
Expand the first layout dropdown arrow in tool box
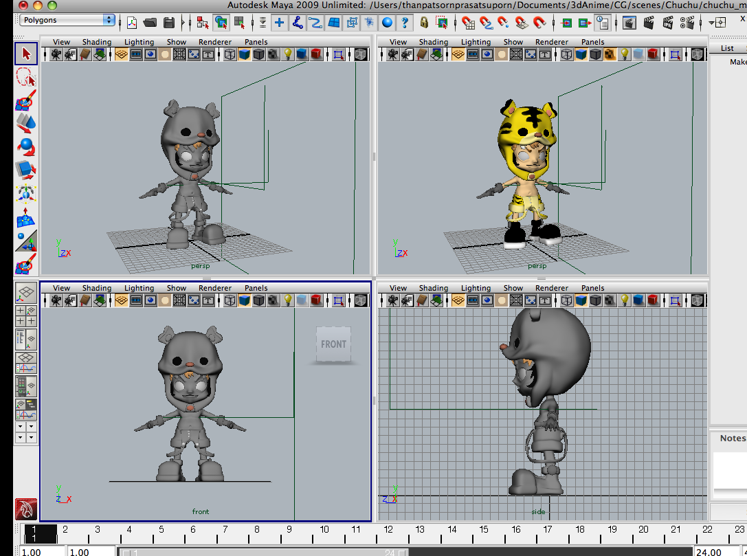click(21, 426)
